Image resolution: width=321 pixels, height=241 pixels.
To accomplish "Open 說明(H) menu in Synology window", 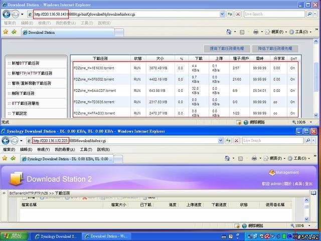I will click(103, 150).
